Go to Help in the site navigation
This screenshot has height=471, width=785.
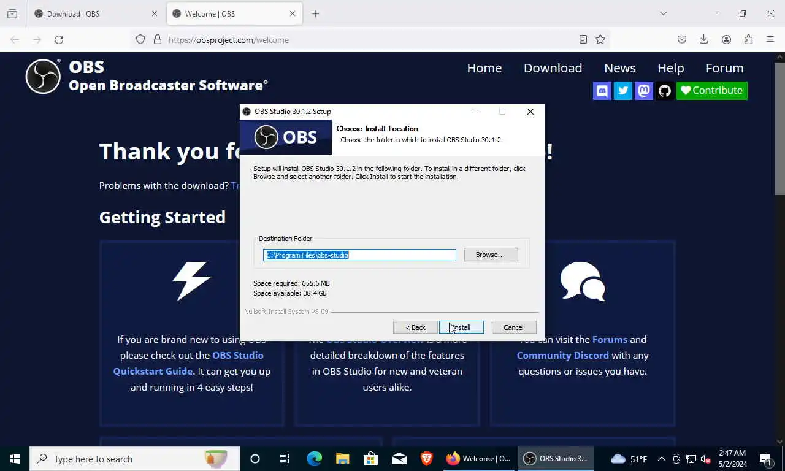tap(670, 68)
